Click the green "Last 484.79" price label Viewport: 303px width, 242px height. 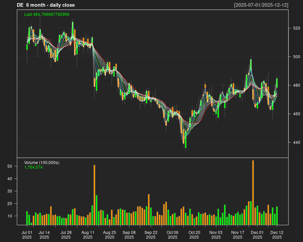[47, 14]
